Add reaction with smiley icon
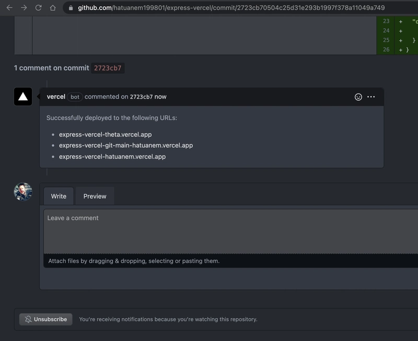Screen dimensions: 418x341 click(x=358, y=97)
